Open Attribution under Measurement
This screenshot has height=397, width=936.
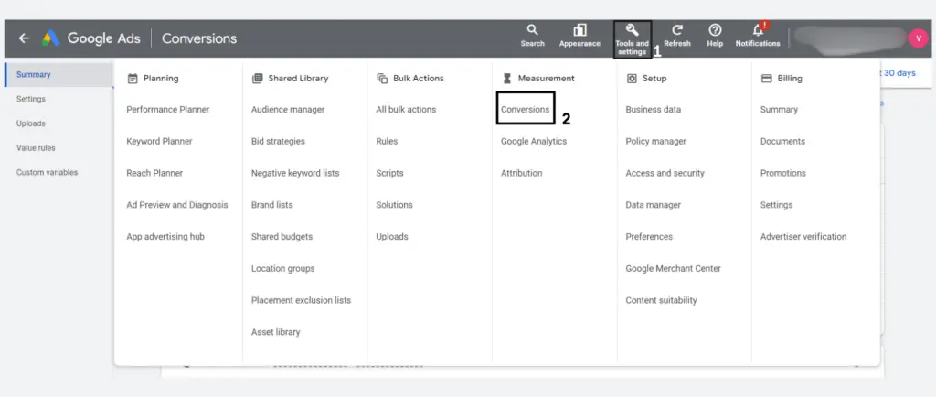coord(522,173)
